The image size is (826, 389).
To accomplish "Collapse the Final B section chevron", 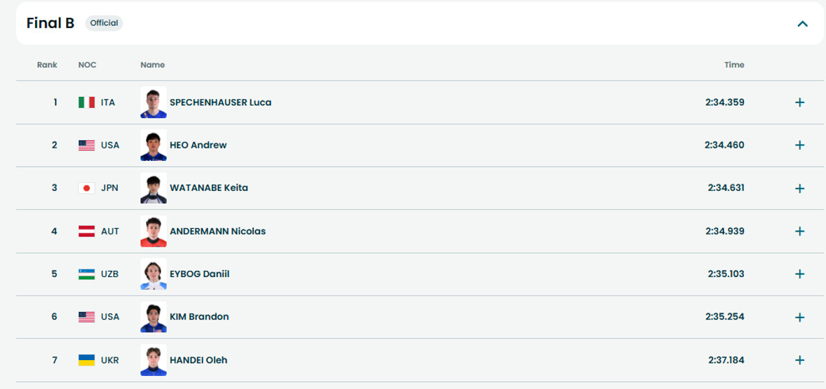I will (802, 23).
